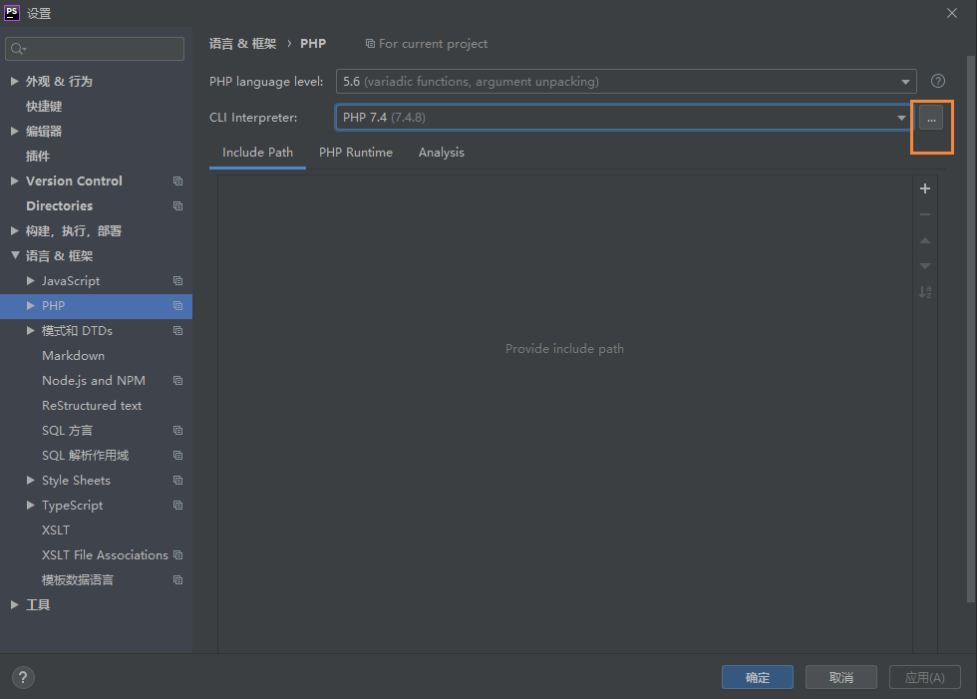Click the vertical scrollbar on the right
Screen dimensions: 977x699
click(x=971, y=329)
